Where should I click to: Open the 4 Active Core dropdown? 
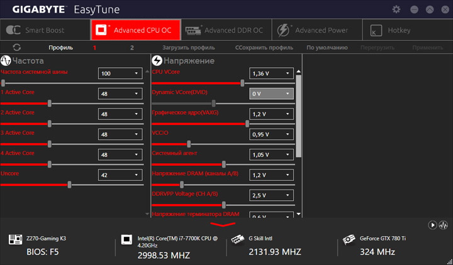120,154
